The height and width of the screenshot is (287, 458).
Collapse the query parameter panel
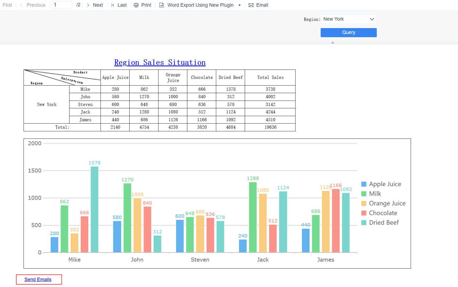[x=333, y=43]
